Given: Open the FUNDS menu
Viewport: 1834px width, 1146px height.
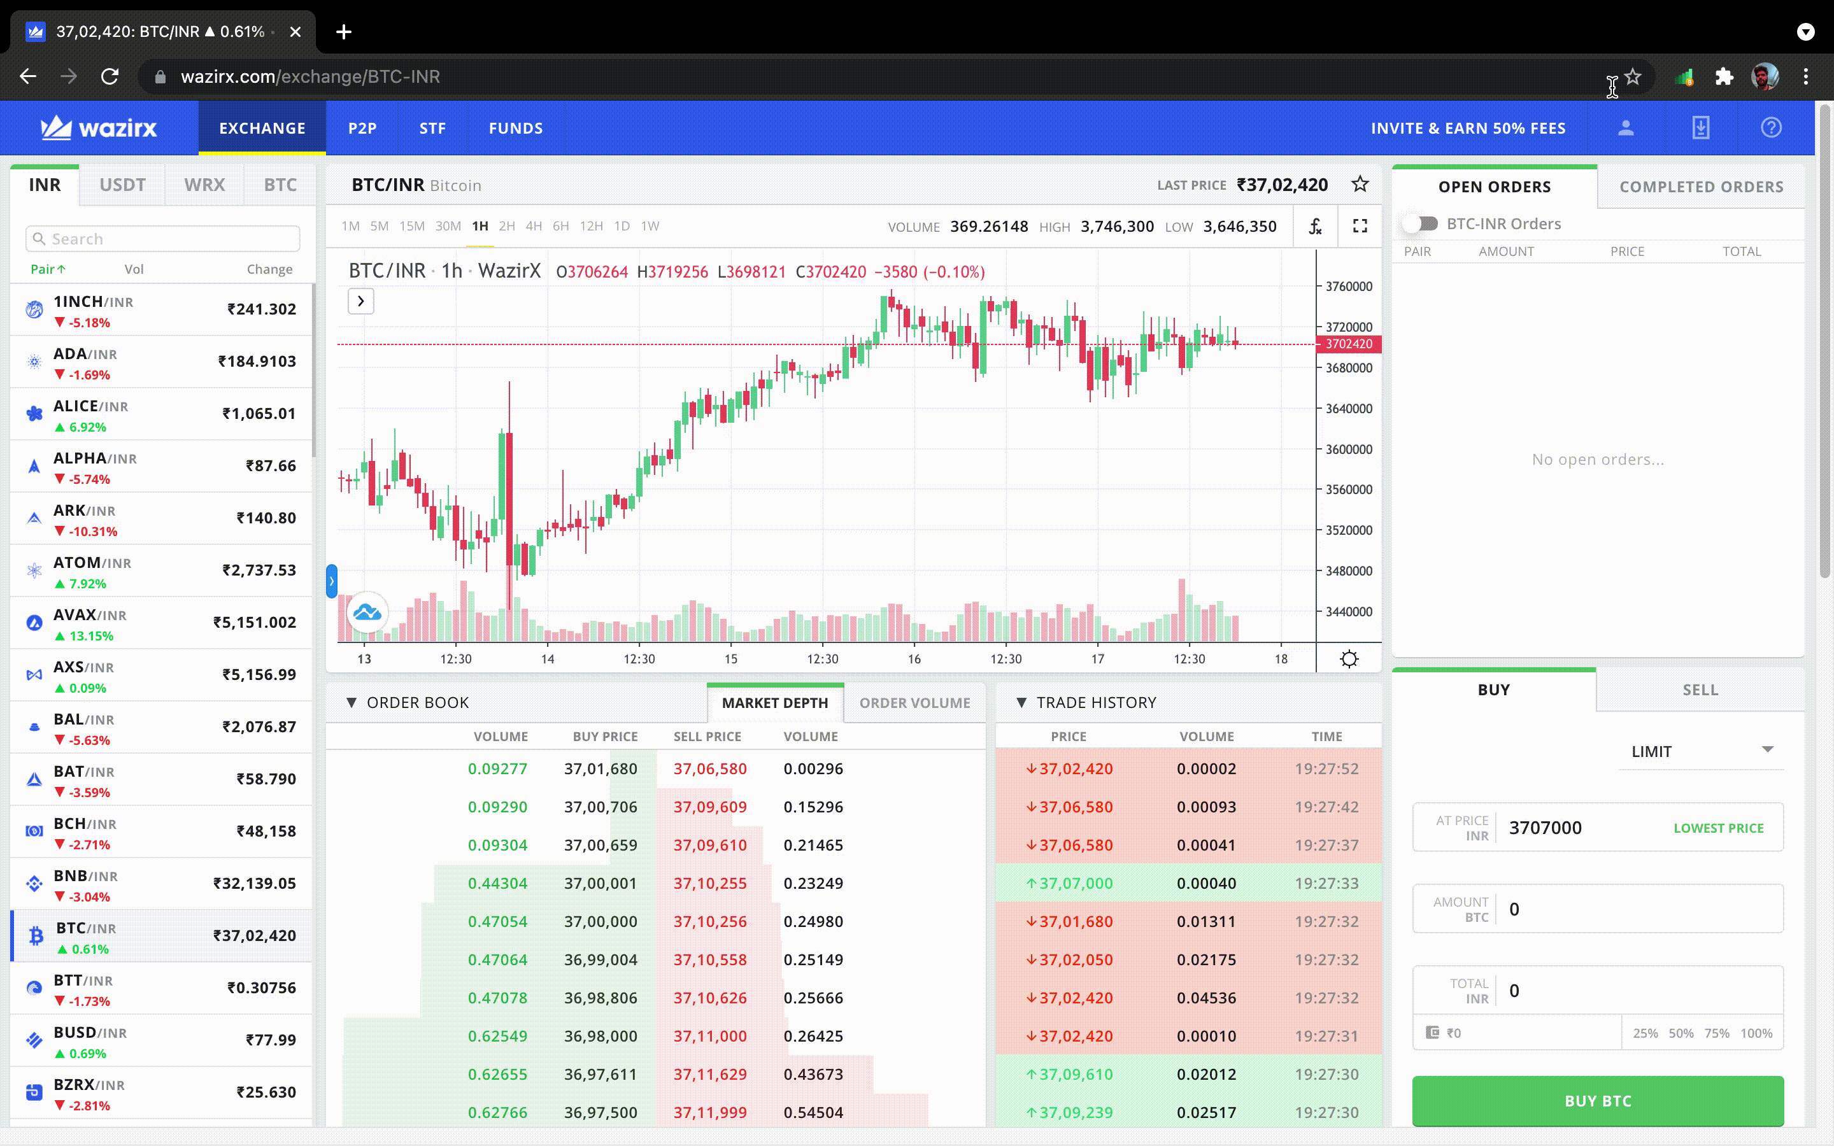Looking at the screenshot, I should click(x=516, y=128).
